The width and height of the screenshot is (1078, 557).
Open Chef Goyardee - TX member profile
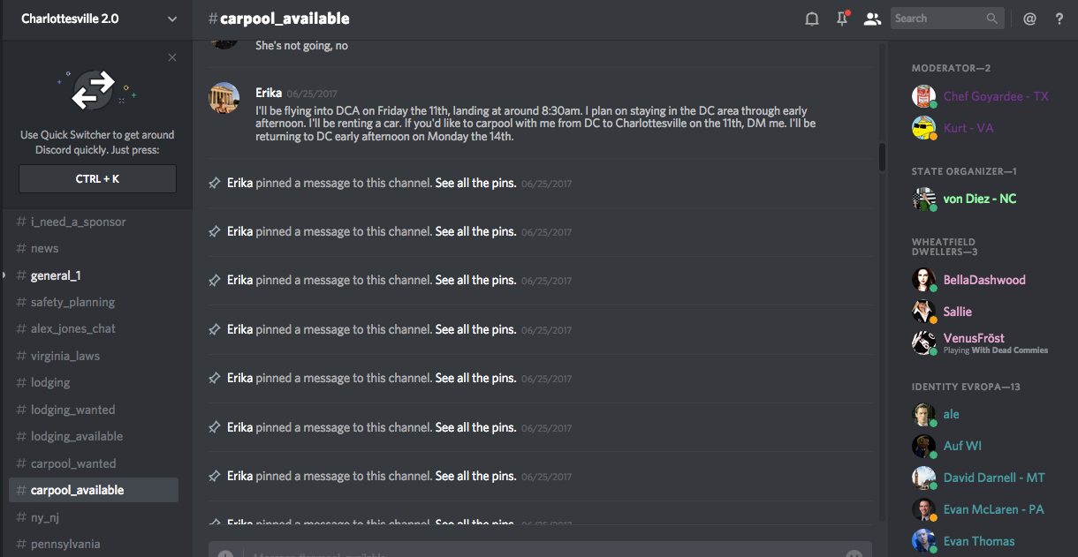click(x=995, y=96)
